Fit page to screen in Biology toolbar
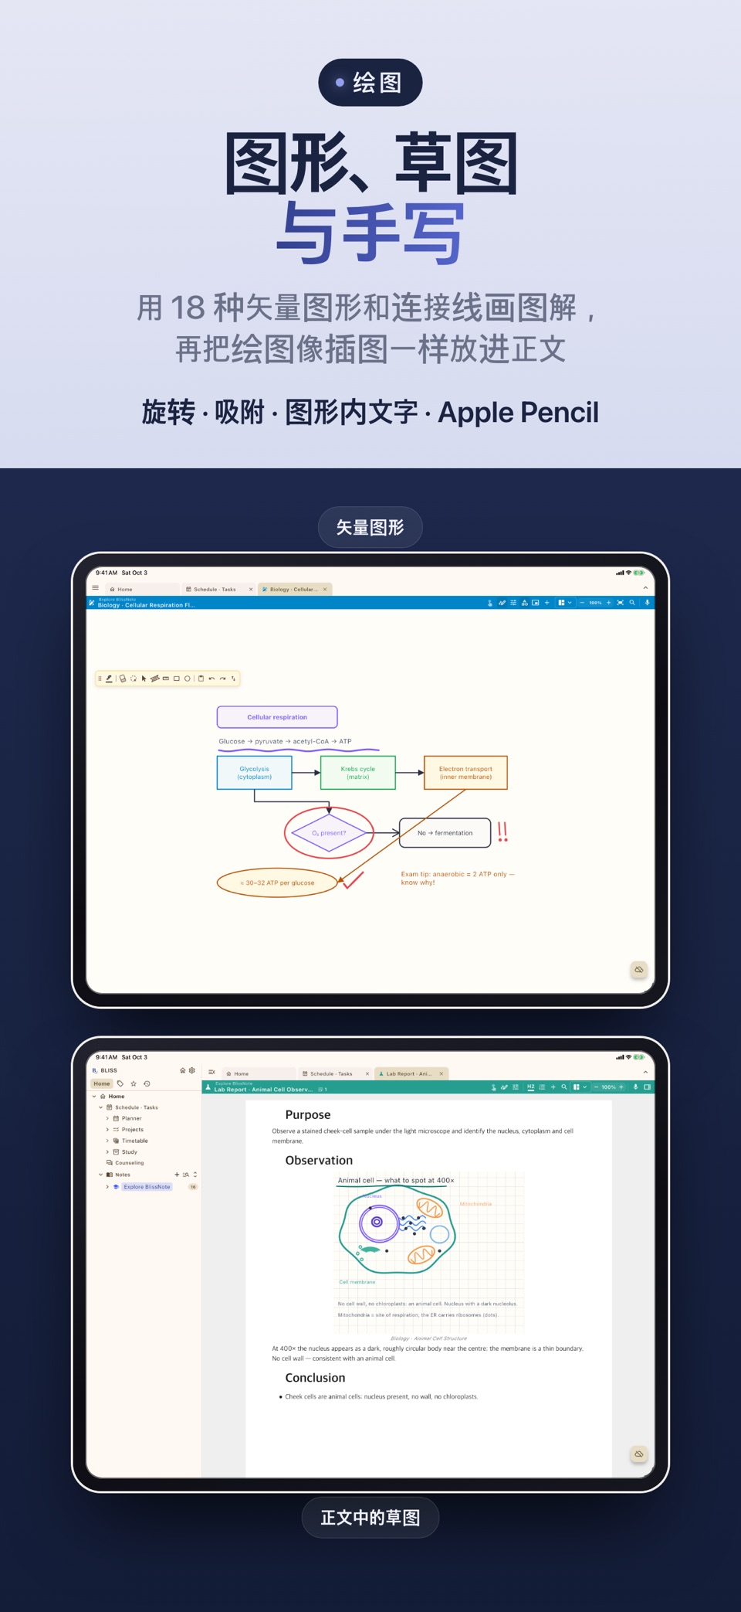 pyautogui.click(x=620, y=603)
